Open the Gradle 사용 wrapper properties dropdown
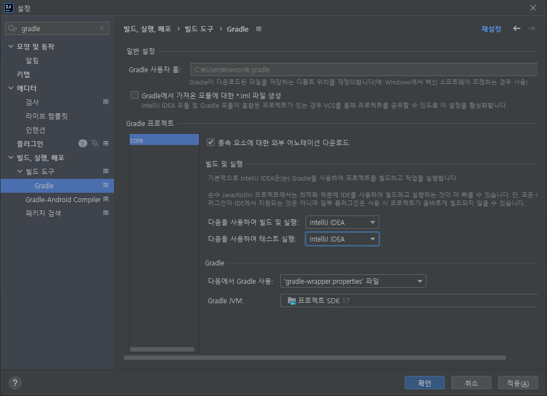The image size is (547, 396). [x=353, y=282]
